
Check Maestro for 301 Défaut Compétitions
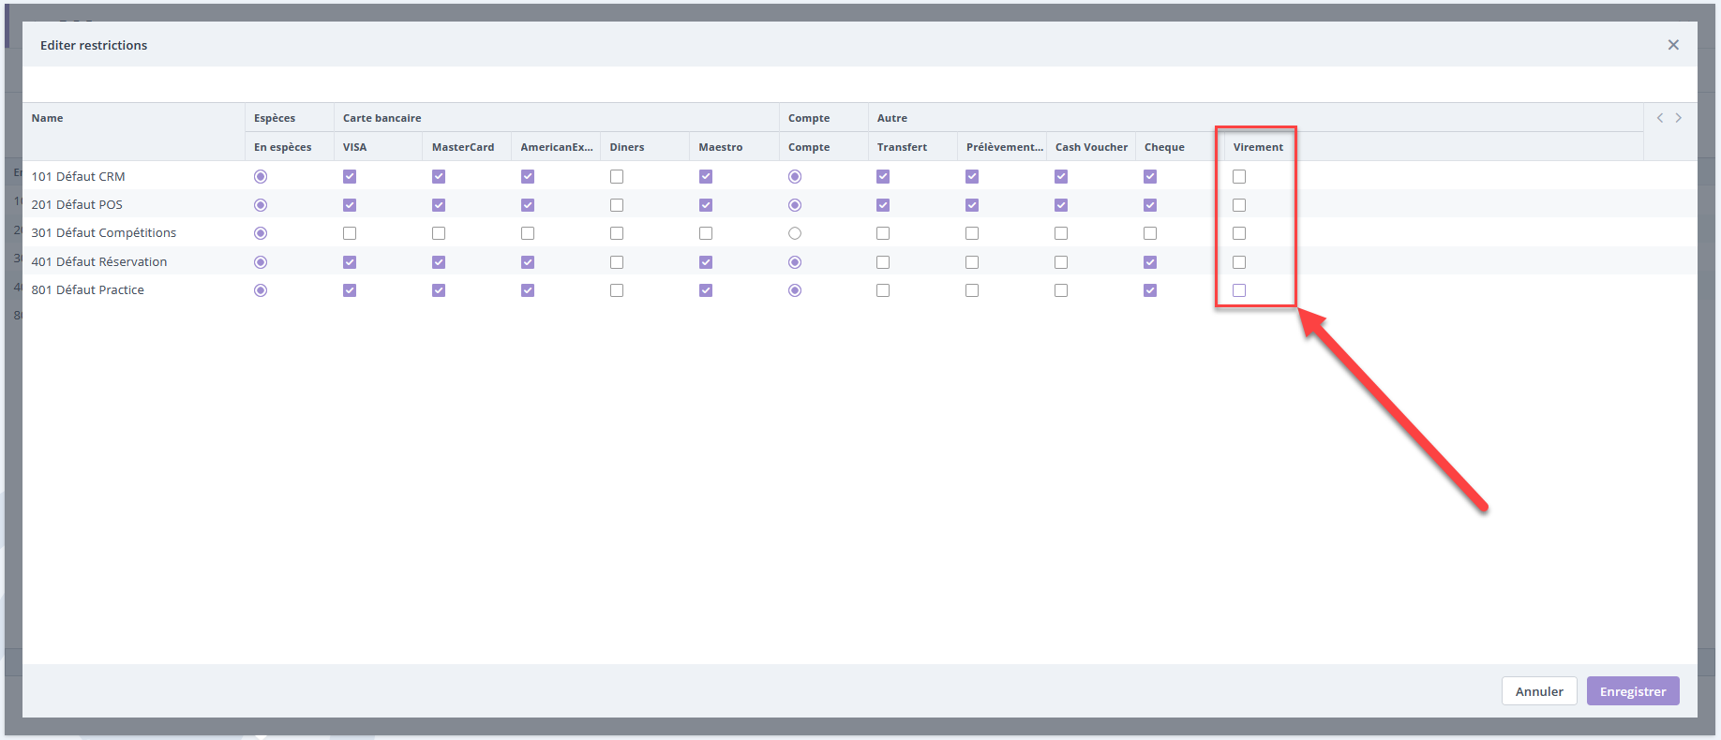[x=706, y=233]
